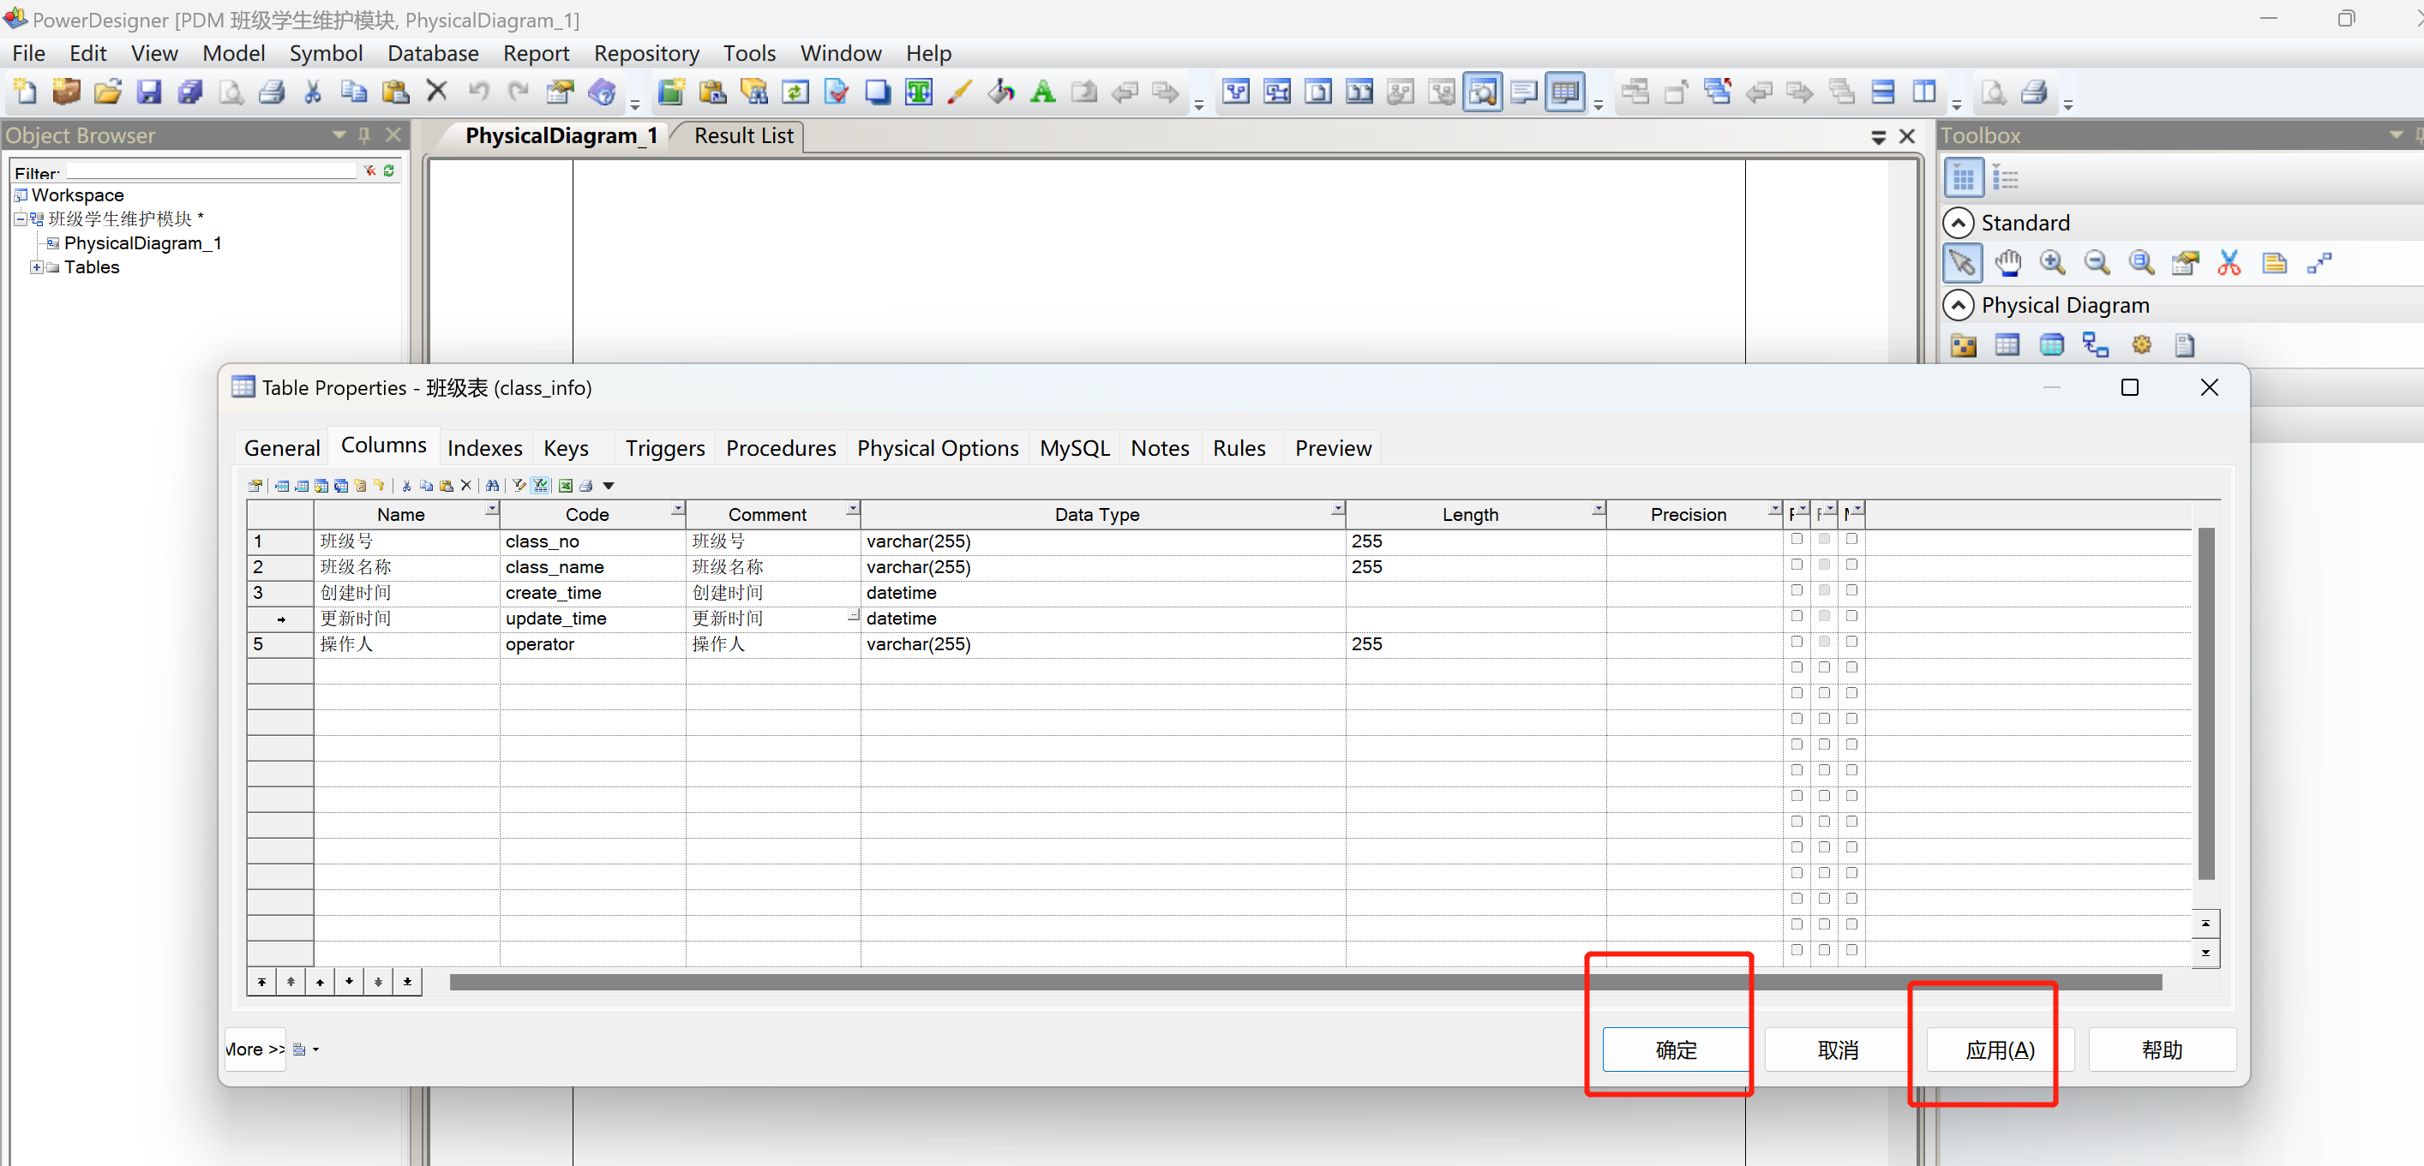Viewport: 2424px width, 1166px height.
Task: Expand the Tables tree node
Action: click(x=36, y=267)
